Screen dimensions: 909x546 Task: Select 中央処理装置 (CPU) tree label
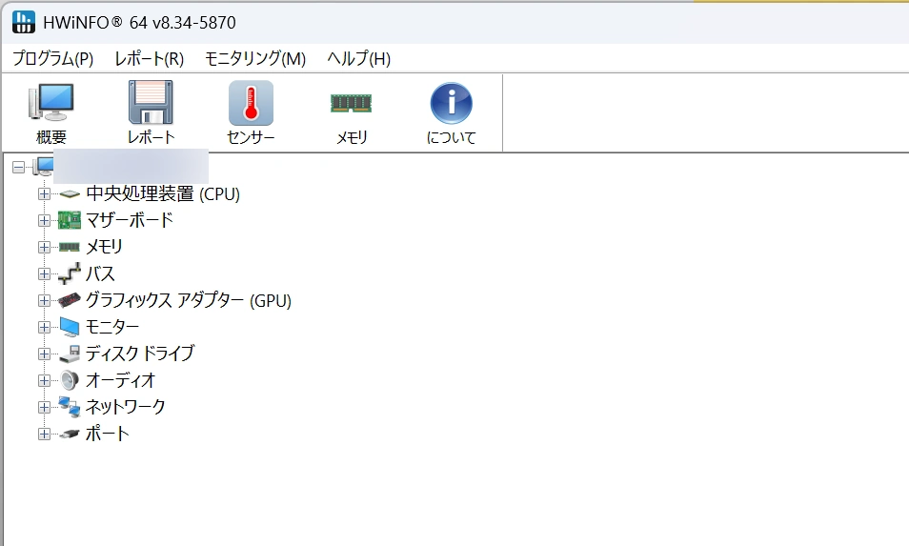tap(163, 193)
